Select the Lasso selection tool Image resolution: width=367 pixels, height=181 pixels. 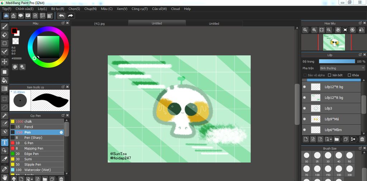4,107
